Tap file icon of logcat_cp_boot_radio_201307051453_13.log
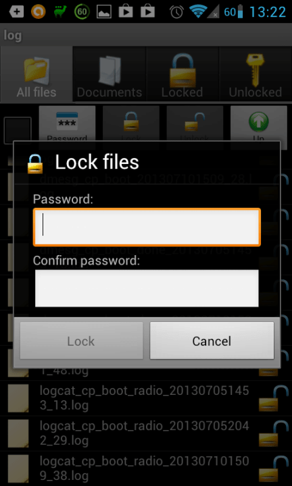 point(18,398)
